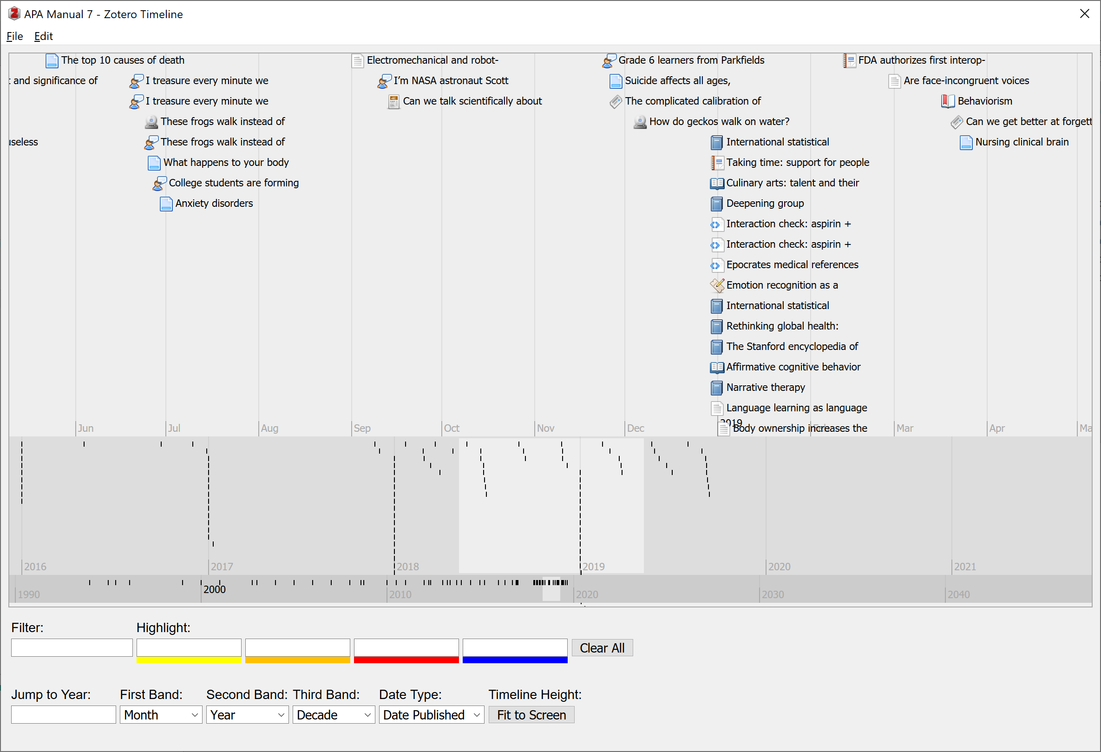
Task: Click report icon beside FDA authorizes first interop
Action: pyautogui.click(x=849, y=61)
